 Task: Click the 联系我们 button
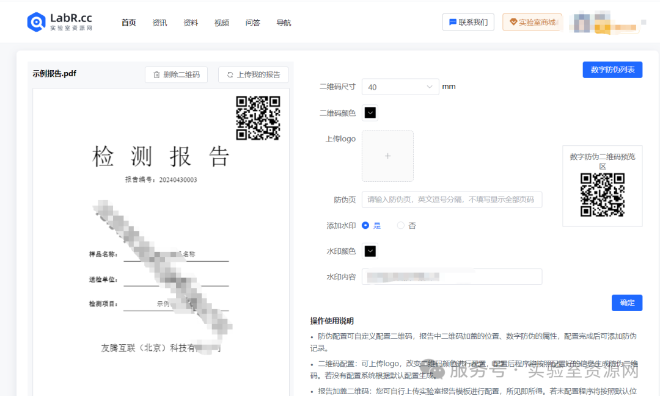468,23
